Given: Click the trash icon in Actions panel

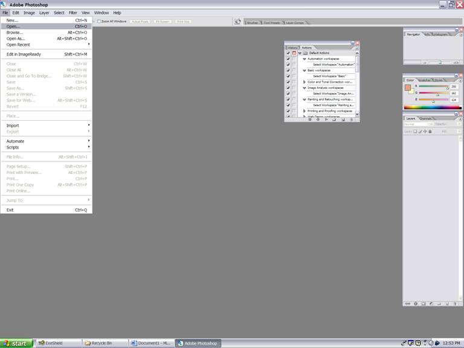Looking at the screenshot, I should click(351, 120).
